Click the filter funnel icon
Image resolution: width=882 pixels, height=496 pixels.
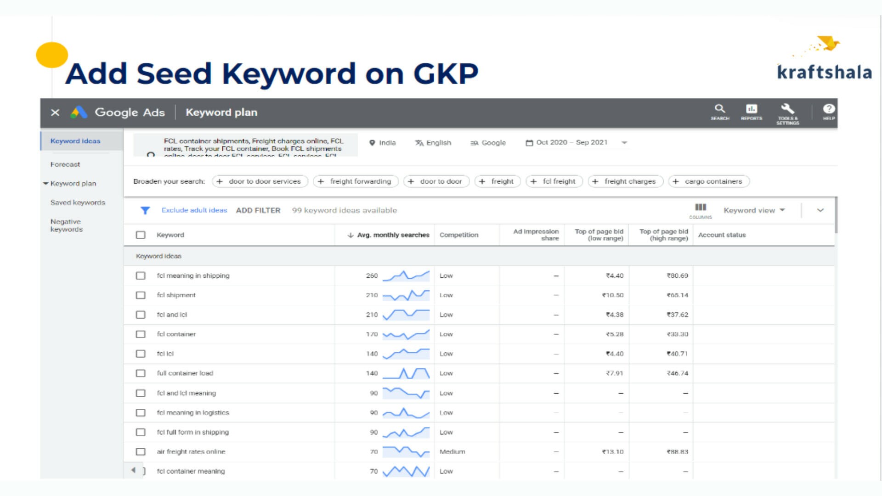point(145,210)
